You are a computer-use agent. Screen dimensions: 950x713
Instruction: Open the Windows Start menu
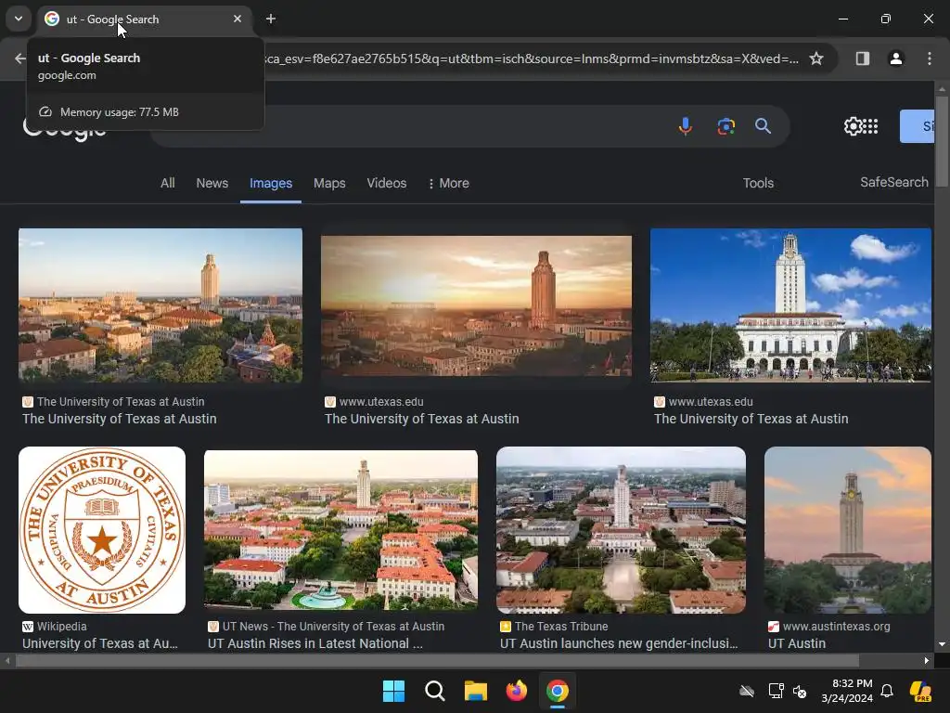[x=393, y=691]
